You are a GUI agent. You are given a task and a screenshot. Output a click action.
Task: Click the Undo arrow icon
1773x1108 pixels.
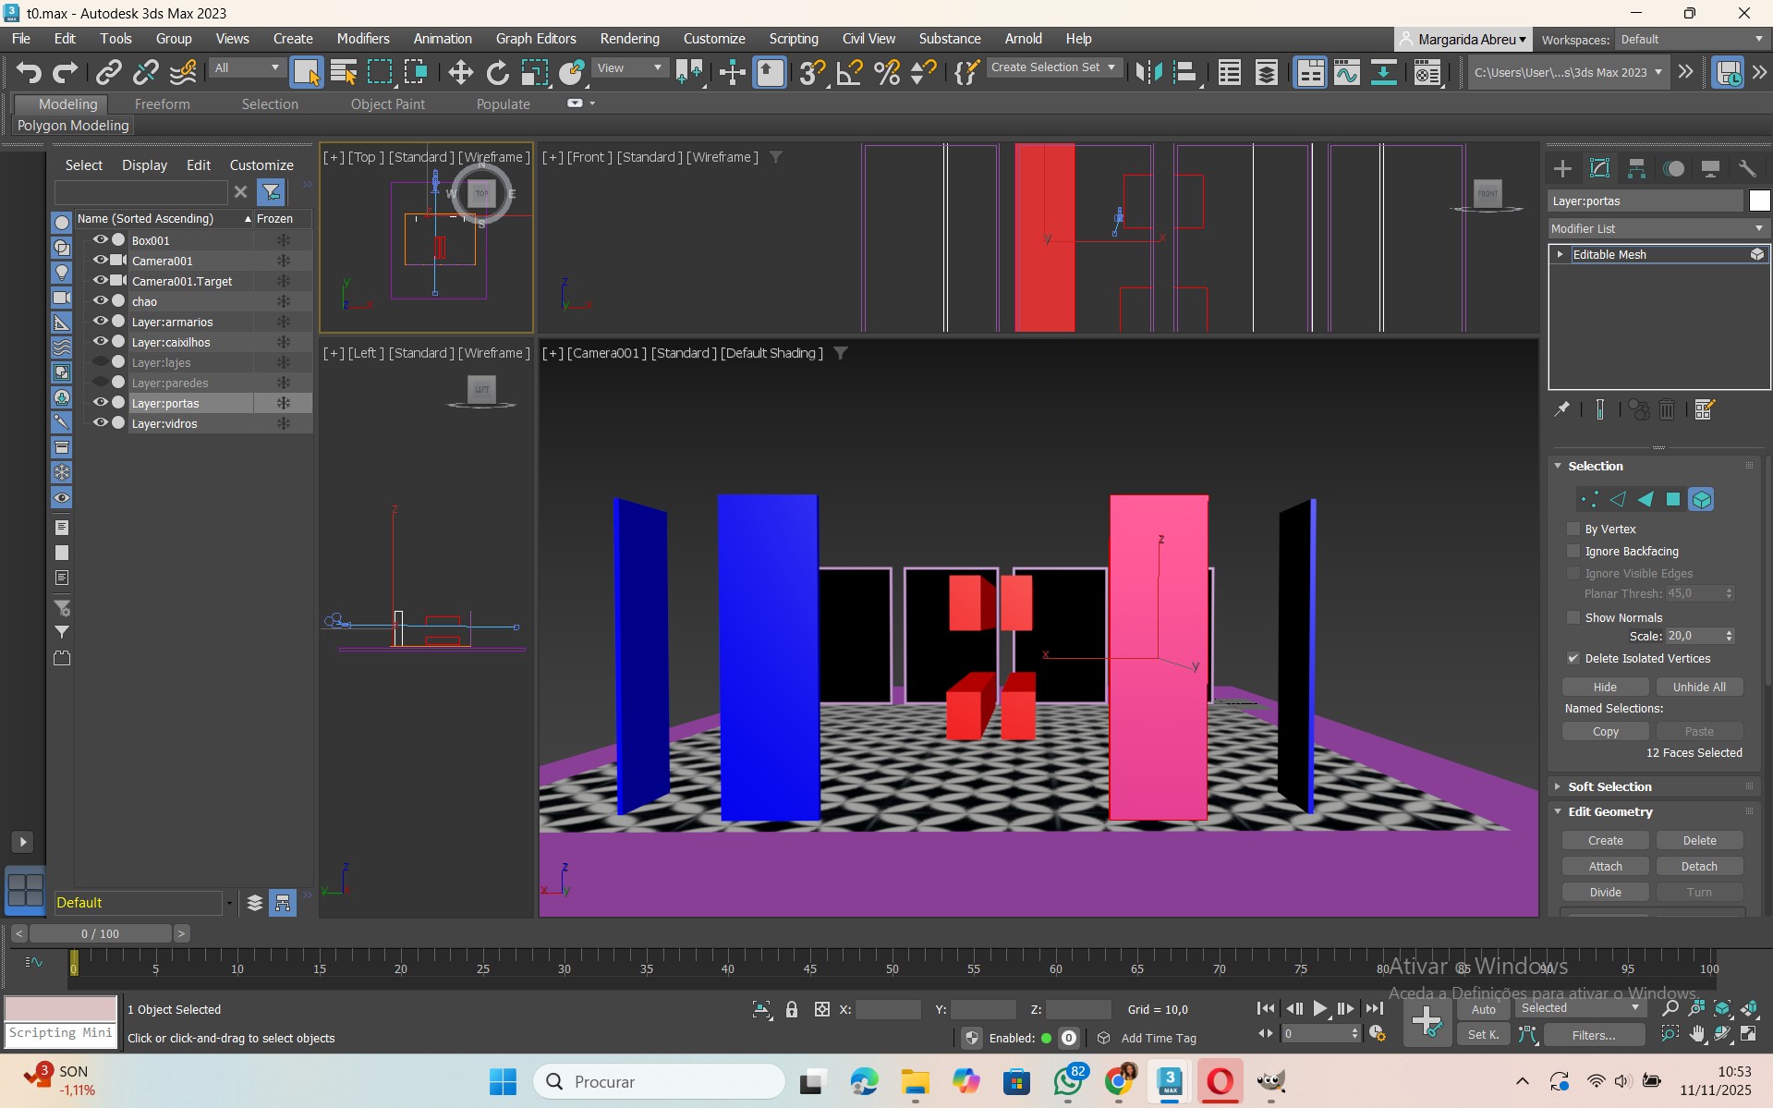tap(29, 72)
